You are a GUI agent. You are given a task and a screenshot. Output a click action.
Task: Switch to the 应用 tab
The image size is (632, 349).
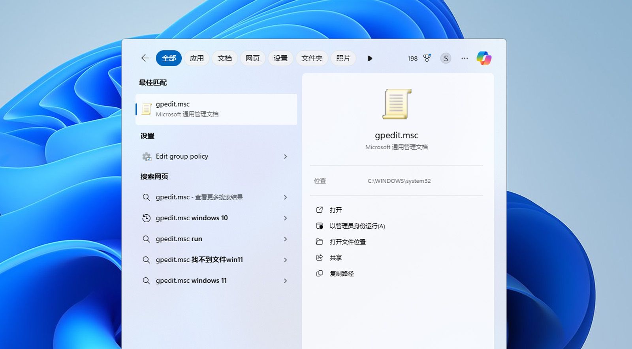(x=197, y=58)
